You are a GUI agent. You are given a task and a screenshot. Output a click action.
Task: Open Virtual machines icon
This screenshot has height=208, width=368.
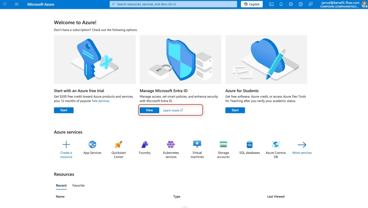tap(197, 145)
